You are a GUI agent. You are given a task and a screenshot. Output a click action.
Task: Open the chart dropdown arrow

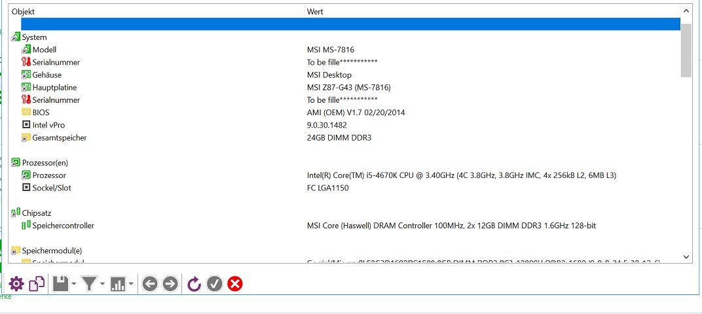click(x=131, y=284)
